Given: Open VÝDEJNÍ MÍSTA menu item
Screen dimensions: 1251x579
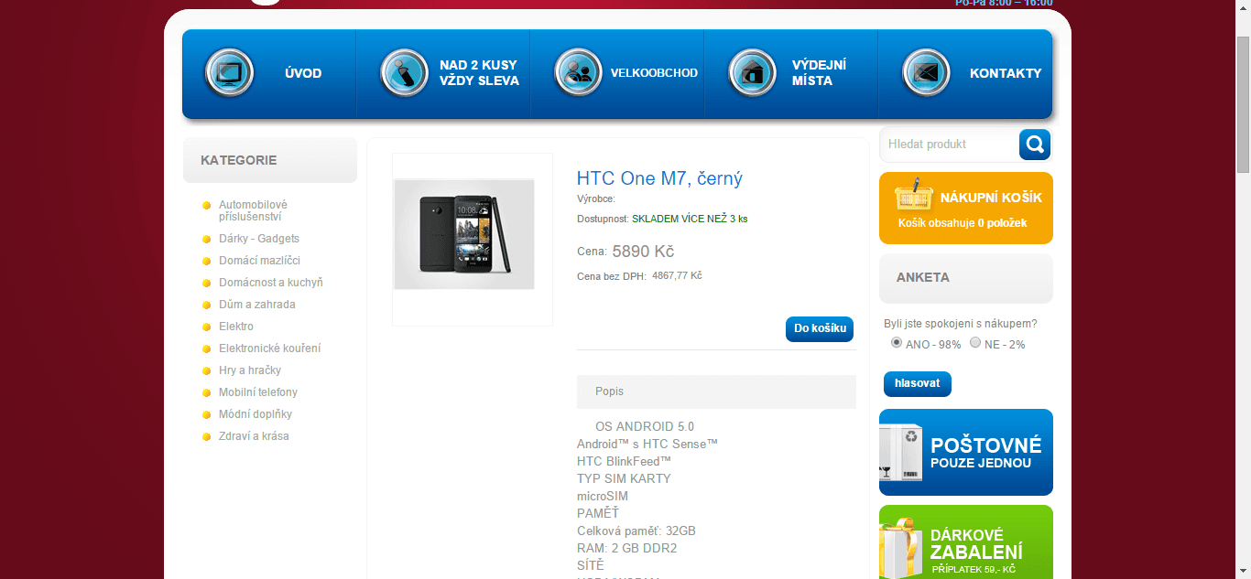Looking at the screenshot, I should pos(819,73).
